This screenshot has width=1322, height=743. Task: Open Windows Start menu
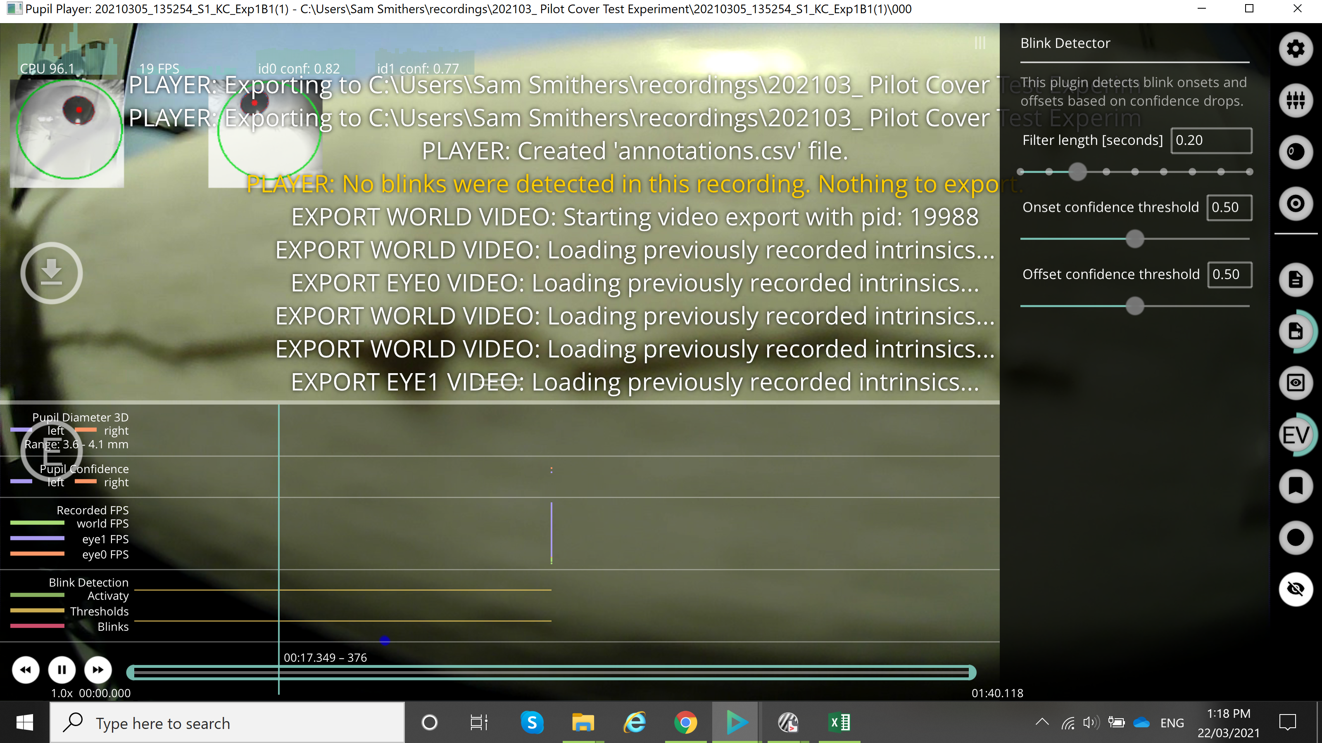pos(25,723)
